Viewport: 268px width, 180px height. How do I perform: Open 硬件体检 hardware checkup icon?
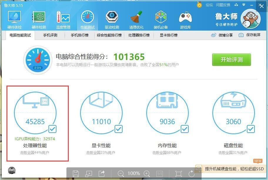click(x=14, y=20)
